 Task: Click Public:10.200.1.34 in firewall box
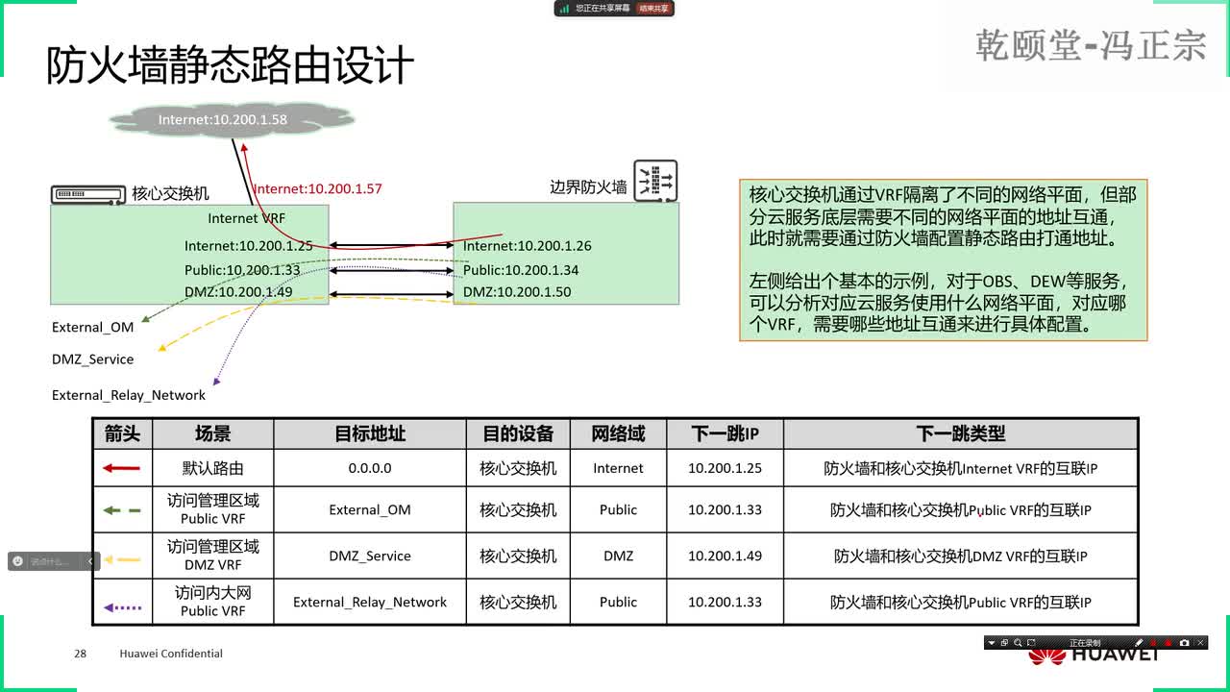521,270
